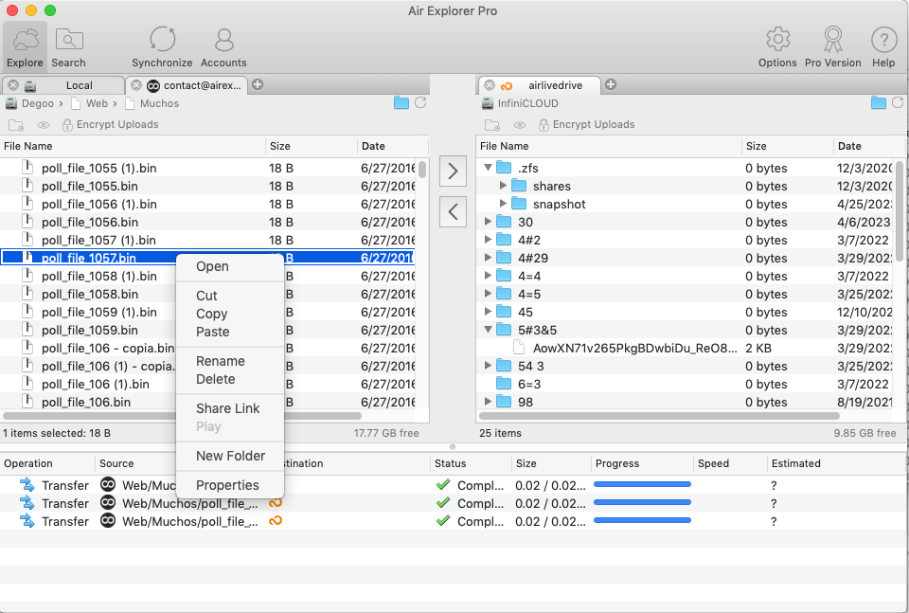Viewport: 909px width, 613px height.
Task: Toggle Encrypt Uploads in left pane
Action: pos(110,125)
